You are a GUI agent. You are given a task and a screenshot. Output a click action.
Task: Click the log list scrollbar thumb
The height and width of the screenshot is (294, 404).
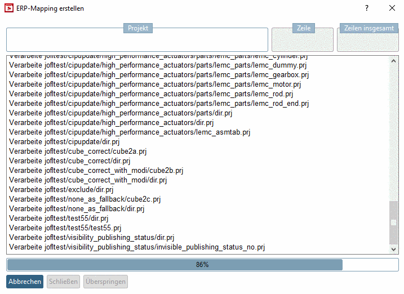pyautogui.click(x=393, y=222)
